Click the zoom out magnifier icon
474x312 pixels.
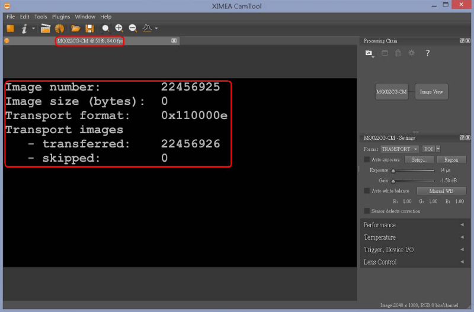pyautogui.click(x=133, y=28)
